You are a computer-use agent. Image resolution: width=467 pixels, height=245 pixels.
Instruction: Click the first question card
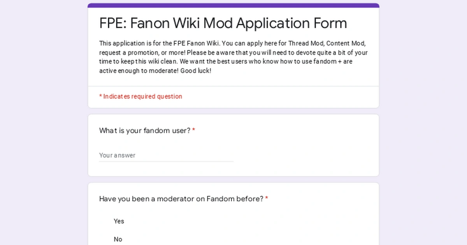[233, 145]
